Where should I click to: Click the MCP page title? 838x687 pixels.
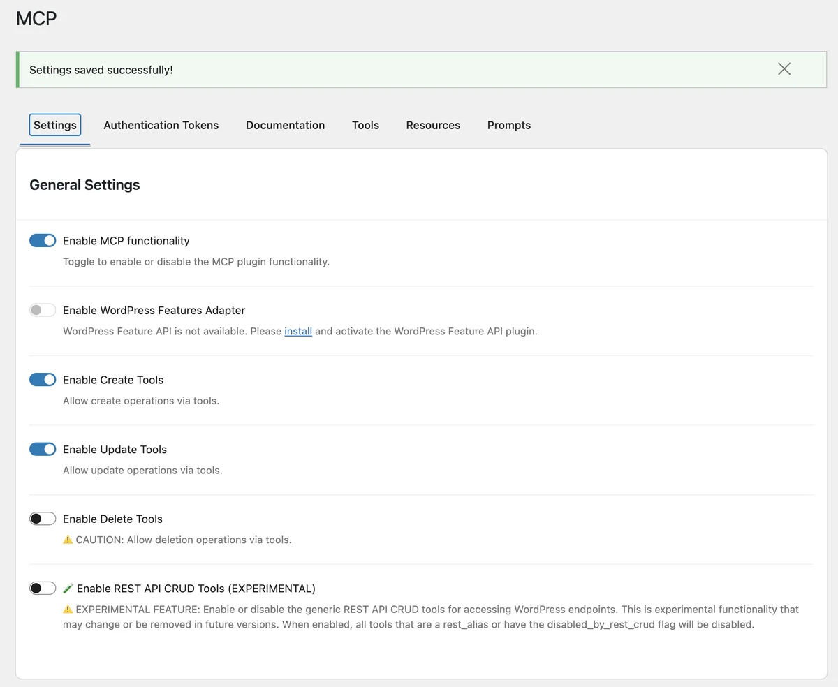[x=36, y=19]
